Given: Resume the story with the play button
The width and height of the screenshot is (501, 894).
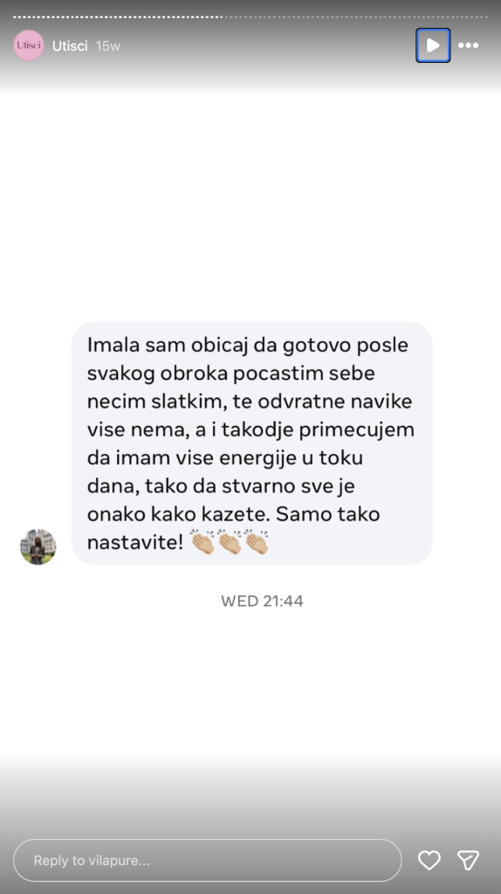Looking at the screenshot, I should (433, 45).
